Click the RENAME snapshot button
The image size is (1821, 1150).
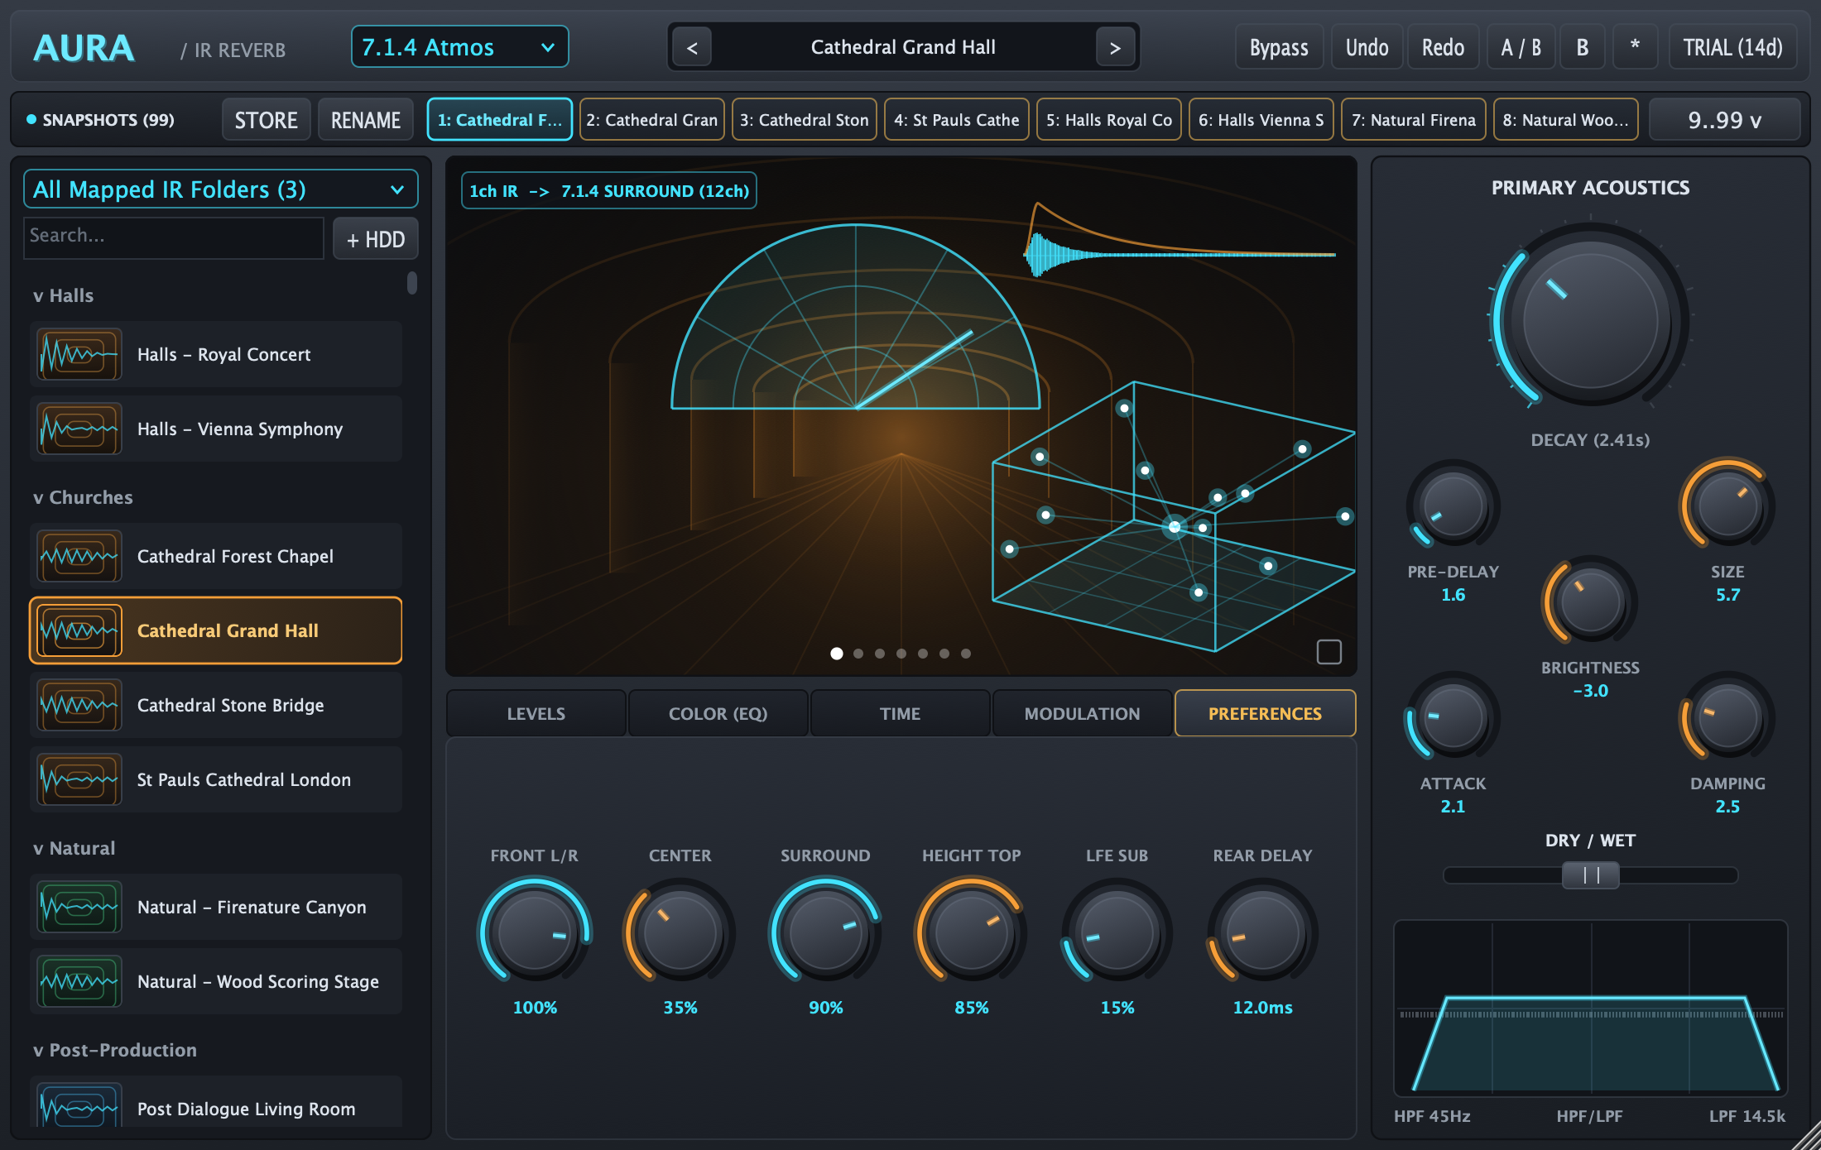point(366,120)
